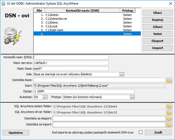Screen dimensions: 175x140
Task: Open the Uputstvo help button
Action: [x=16, y=132]
